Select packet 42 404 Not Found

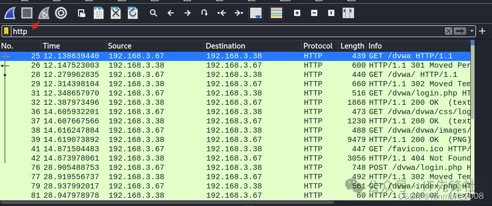235,158
